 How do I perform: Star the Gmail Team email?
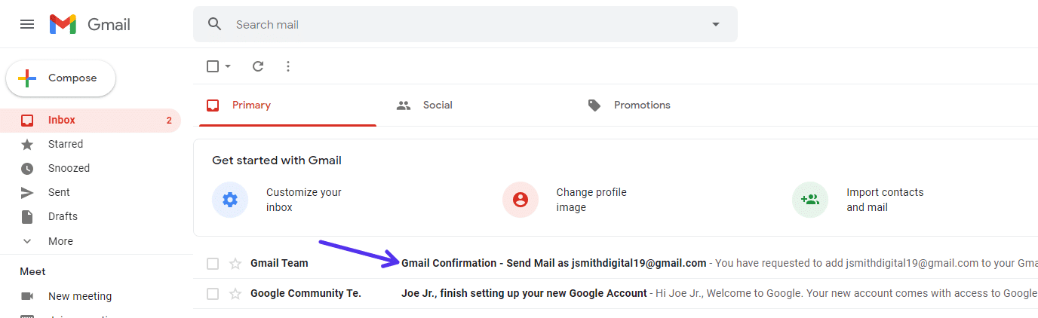pyautogui.click(x=235, y=263)
